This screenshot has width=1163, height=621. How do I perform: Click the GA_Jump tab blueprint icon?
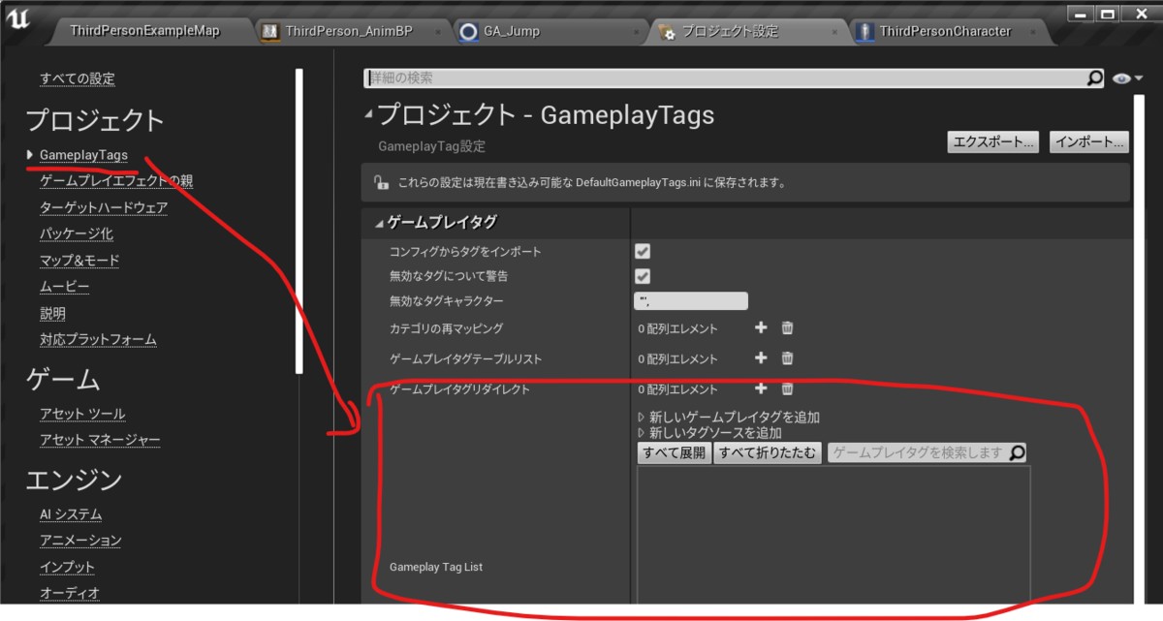tap(469, 31)
